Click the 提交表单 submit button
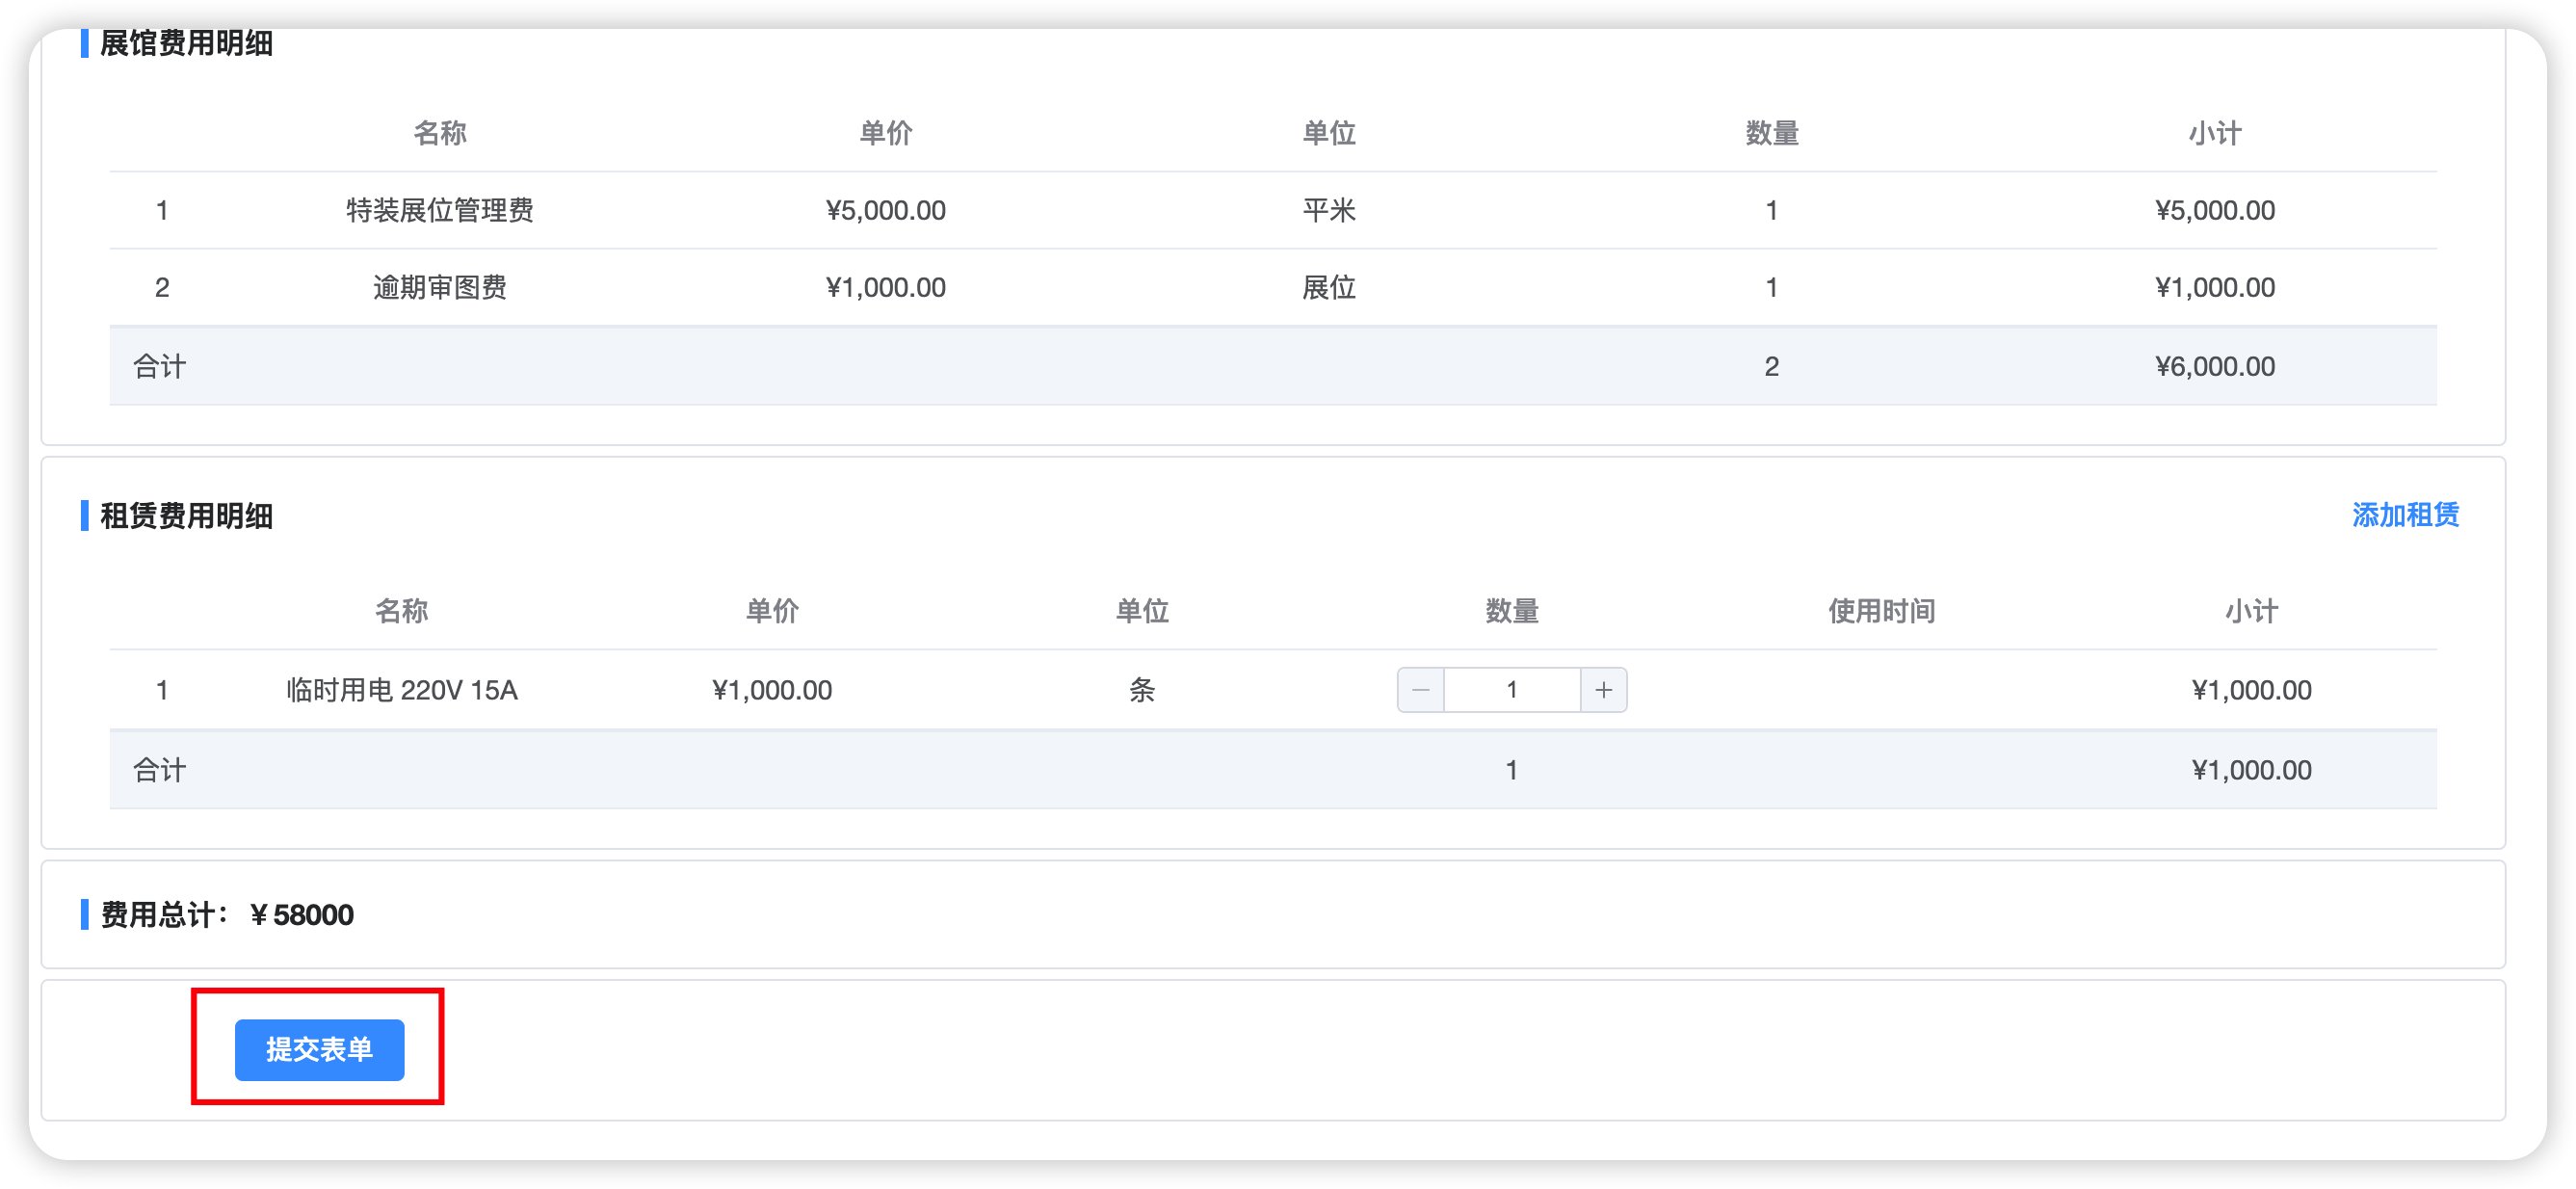This screenshot has height=1189, width=2576. click(x=319, y=1049)
